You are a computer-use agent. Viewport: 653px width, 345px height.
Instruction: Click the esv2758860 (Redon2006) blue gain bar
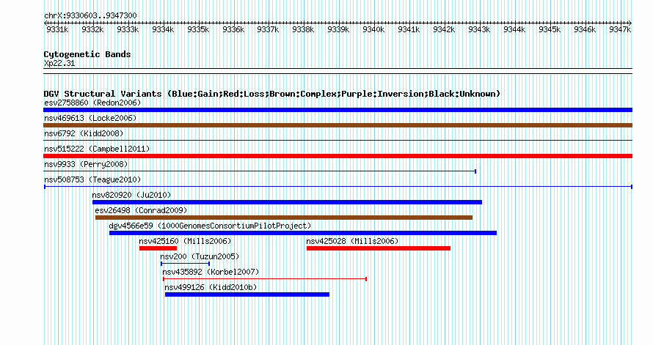coord(338,110)
